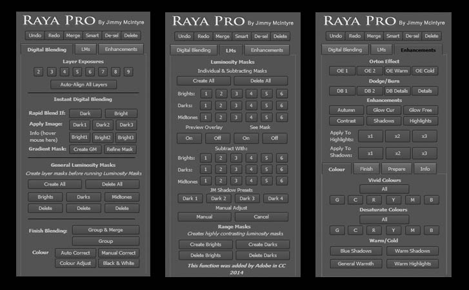Click All under Vivid Colours
The height and width of the screenshot is (290, 469).
click(x=384, y=189)
